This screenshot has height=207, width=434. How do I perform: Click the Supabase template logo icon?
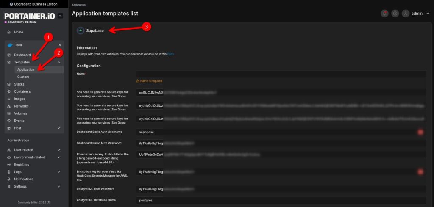click(81, 30)
